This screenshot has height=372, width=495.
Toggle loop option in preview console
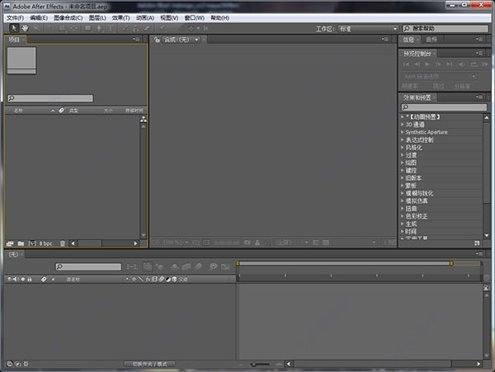click(474, 64)
